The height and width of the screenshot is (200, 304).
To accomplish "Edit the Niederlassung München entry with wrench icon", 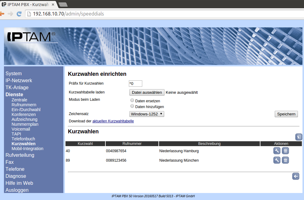I will coord(277,160).
